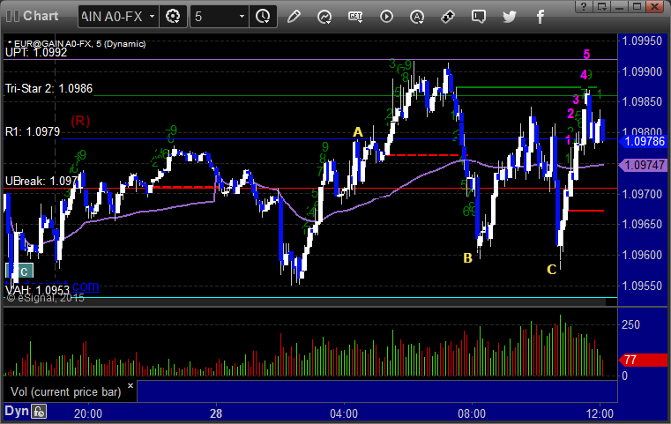Click the 04:00 time axis label
The height and width of the screenshot is (424, 671).
[344, 413]
